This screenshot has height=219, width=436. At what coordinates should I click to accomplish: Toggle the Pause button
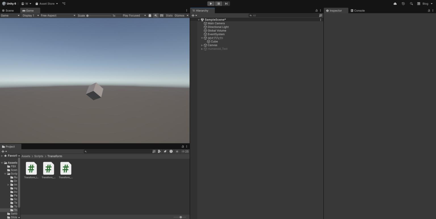[218, 3]
